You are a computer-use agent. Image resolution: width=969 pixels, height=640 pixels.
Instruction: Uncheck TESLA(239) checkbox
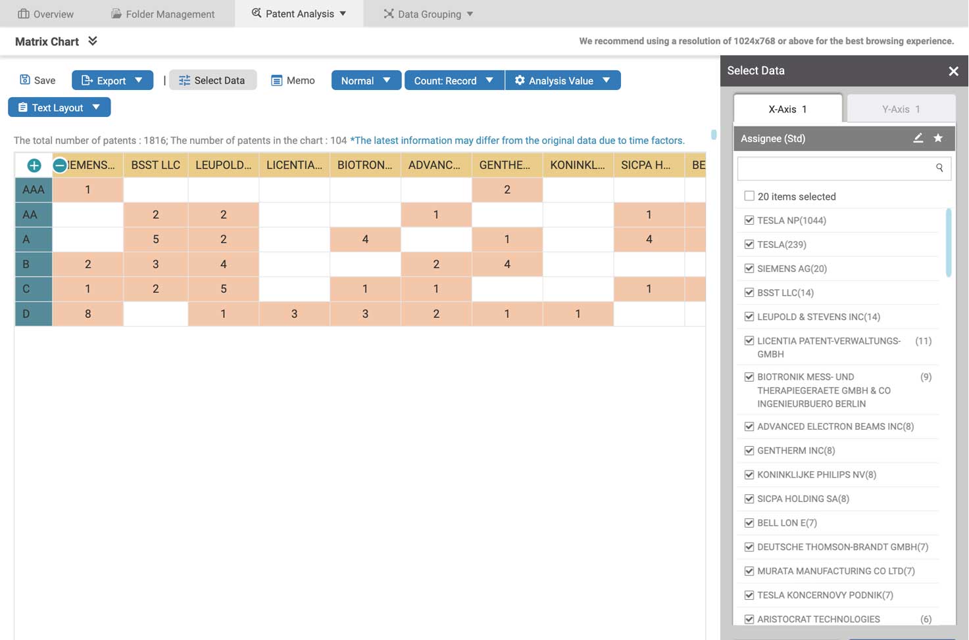[749, 244]
